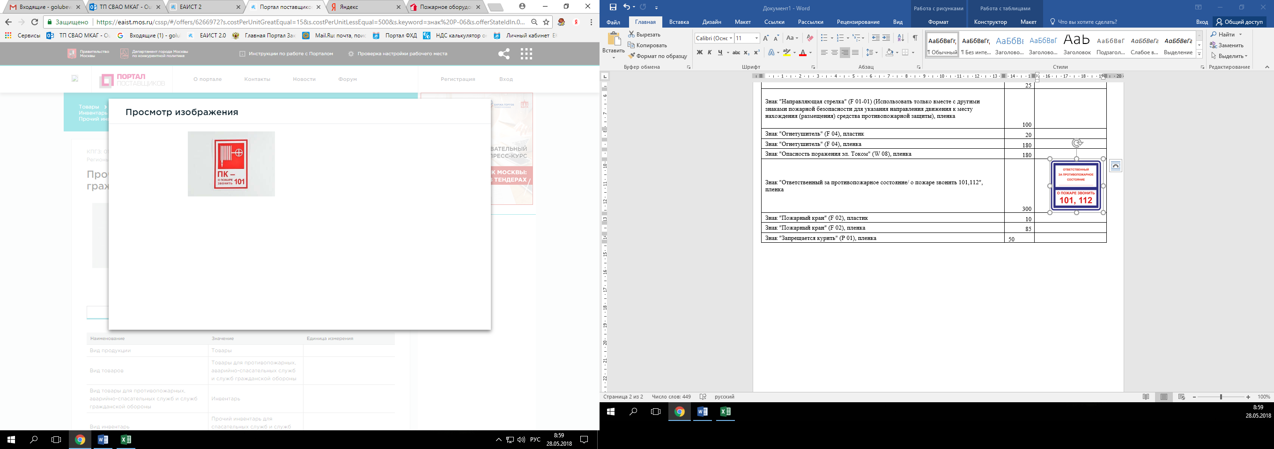Viewport: 1274px width, 449px height.
Task: Click the layout options icon beside picture
Action: 1115,166
